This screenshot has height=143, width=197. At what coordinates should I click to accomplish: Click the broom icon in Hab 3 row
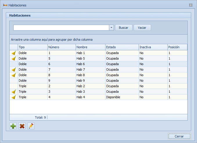(x=14, y=92)
